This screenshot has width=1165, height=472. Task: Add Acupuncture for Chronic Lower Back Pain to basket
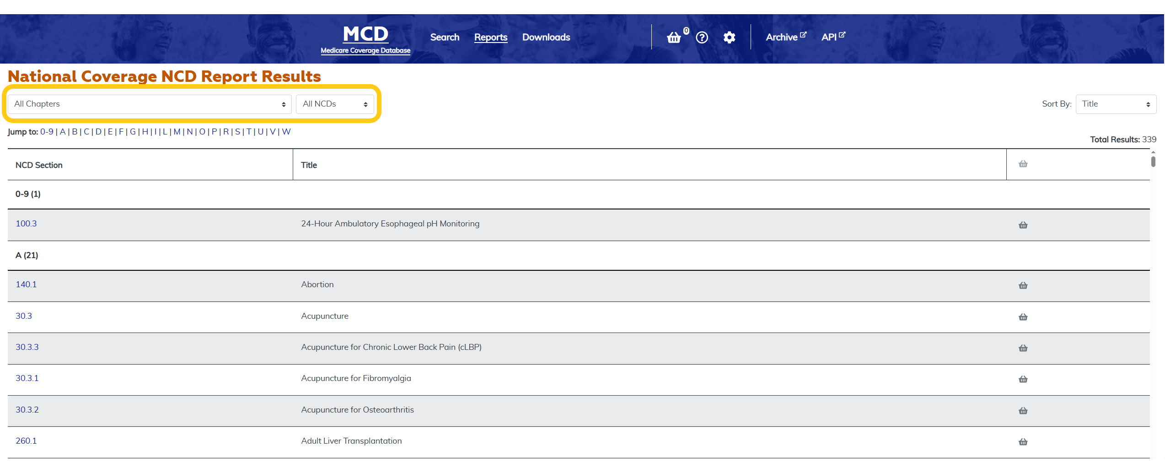(x=1023, y=348)
